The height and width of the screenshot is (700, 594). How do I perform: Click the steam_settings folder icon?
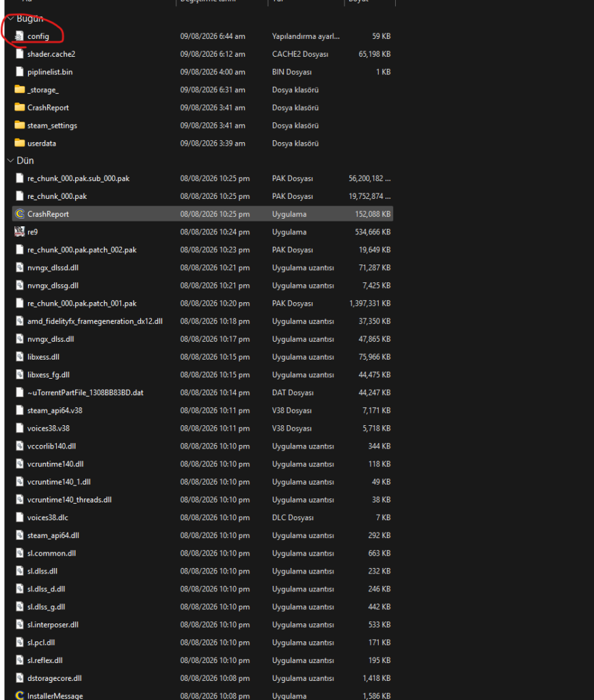point(19,126)
